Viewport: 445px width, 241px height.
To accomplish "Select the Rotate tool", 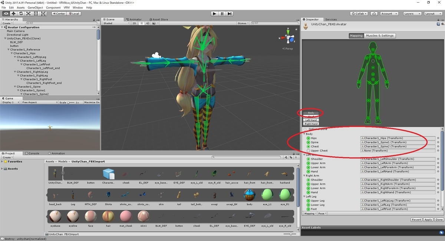I will click(x=21, y=14).
